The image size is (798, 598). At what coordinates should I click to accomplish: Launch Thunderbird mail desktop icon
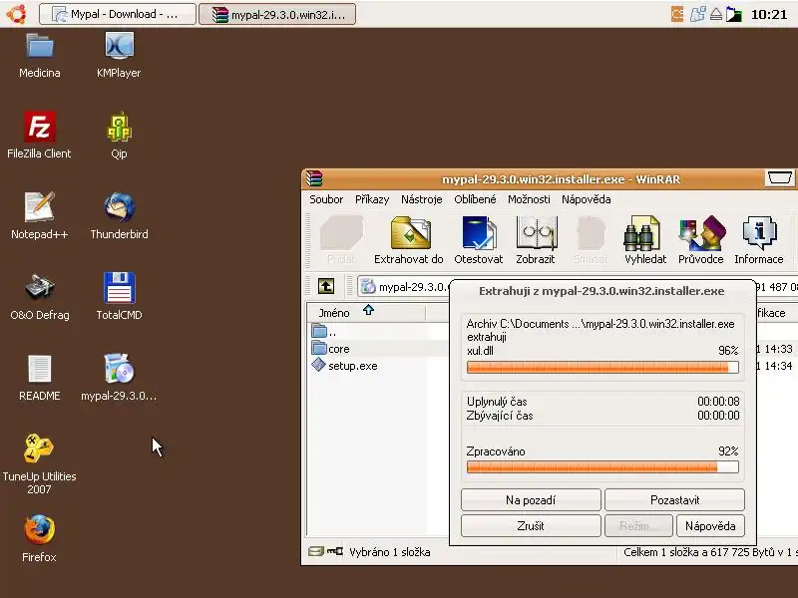tap(119, 216)
